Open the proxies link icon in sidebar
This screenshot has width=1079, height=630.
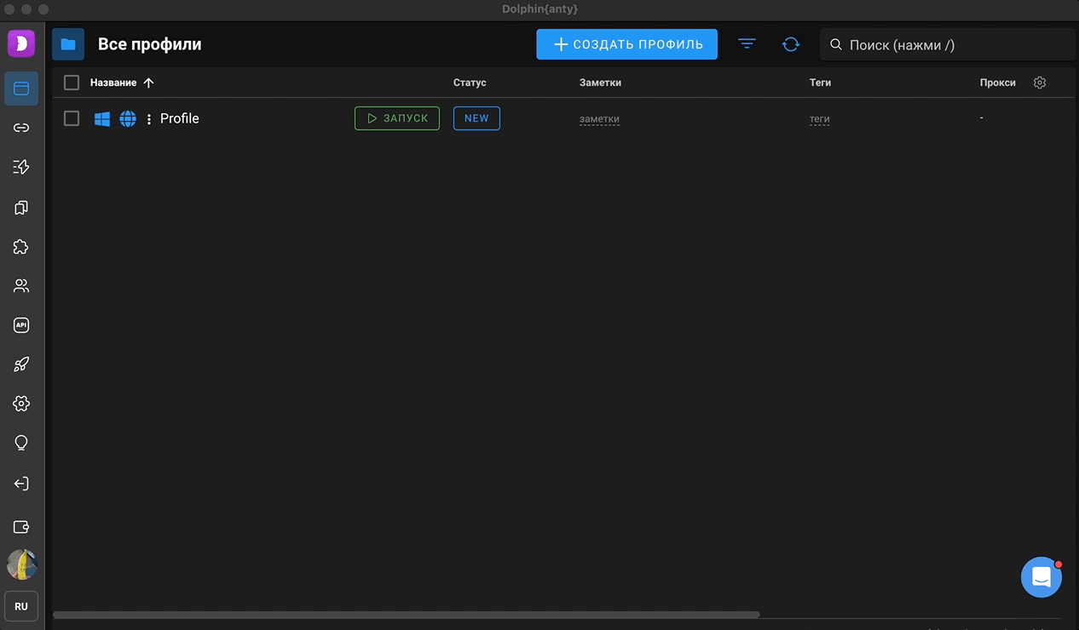click(x=21, y=128)
